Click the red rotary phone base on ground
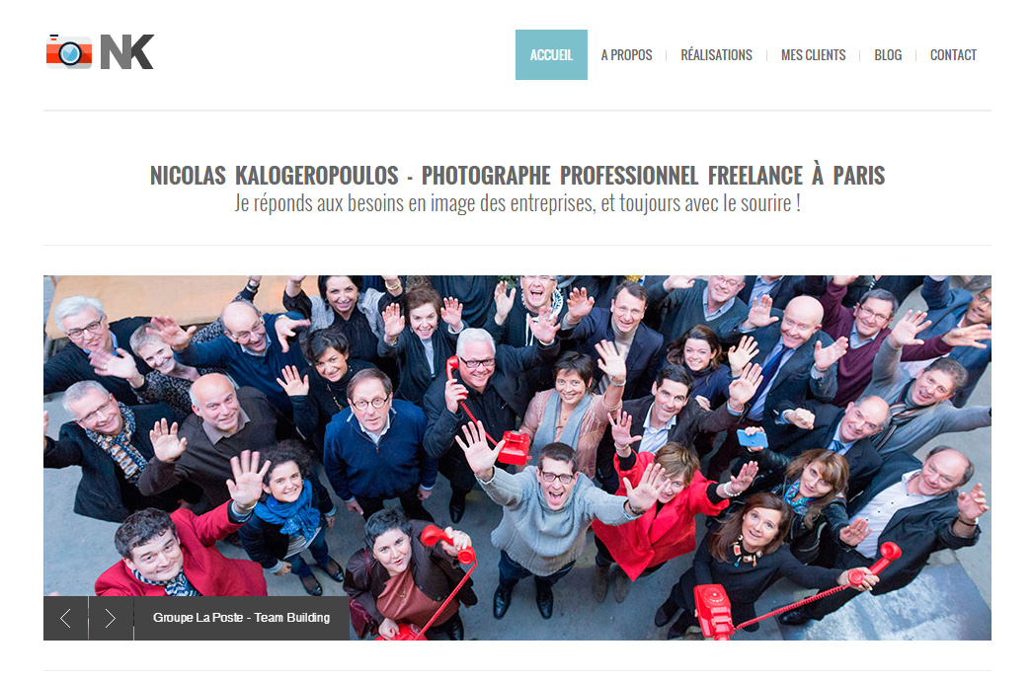Viewport: 1032px width, 680px height. click(713, 610)
